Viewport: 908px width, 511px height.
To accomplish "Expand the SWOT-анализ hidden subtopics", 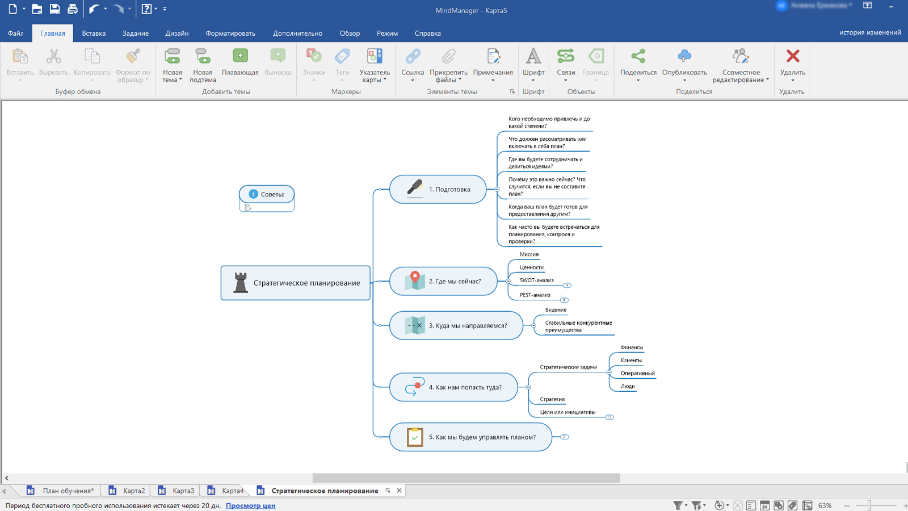I will (x=567, y=286).
